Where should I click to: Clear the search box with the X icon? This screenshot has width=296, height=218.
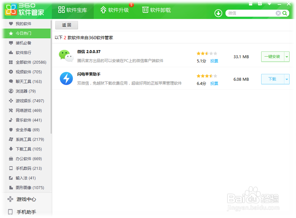pyautogui.click(x=278, y=13)
